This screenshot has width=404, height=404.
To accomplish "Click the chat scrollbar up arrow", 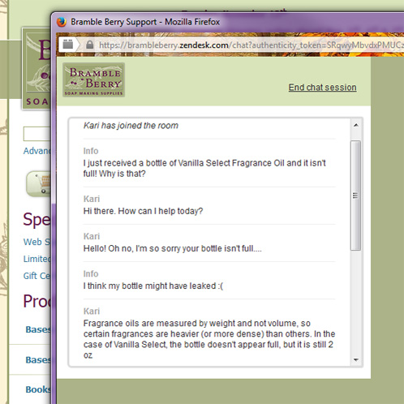I will point(356,125).
